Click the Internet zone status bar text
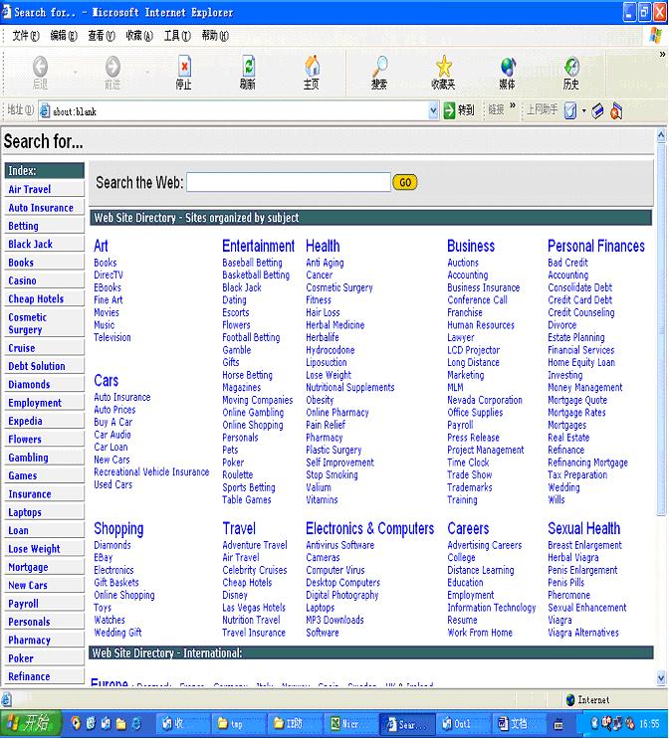Image resolution: width=669 pixels, height=739 pixels. click(593, 700)
